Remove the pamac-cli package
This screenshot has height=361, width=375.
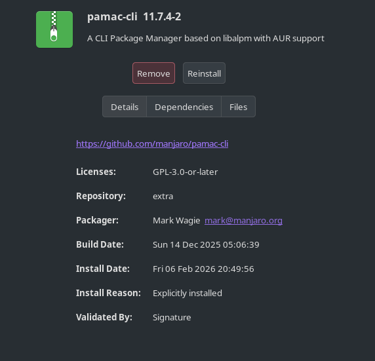tap(153, 73)
